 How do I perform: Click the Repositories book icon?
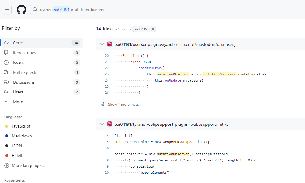click(x=6, y=53)
